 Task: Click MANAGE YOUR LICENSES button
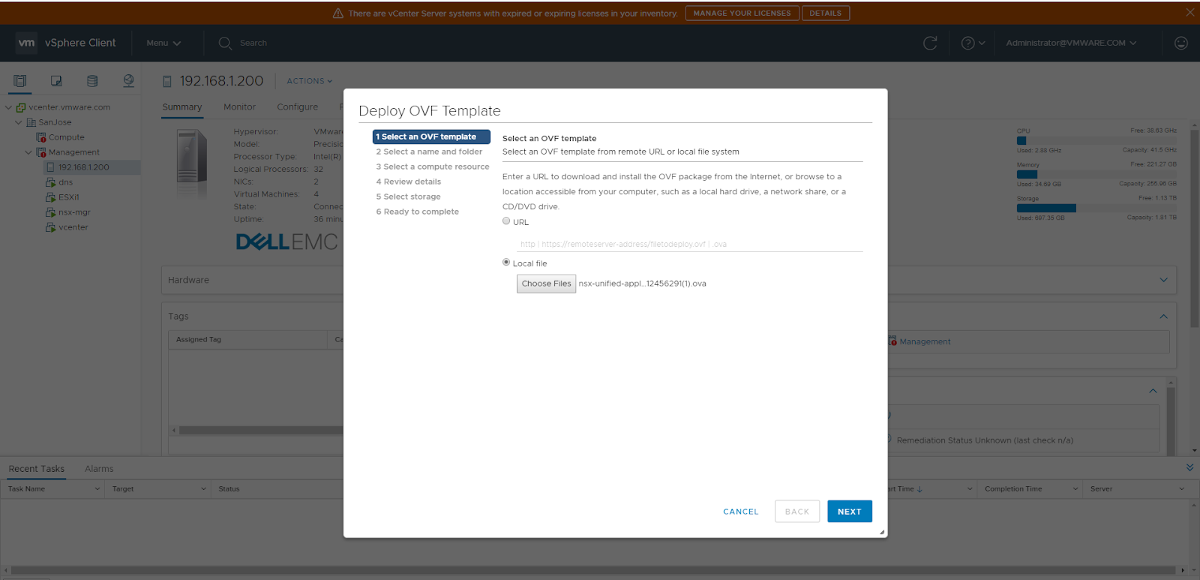coord(742,14)
